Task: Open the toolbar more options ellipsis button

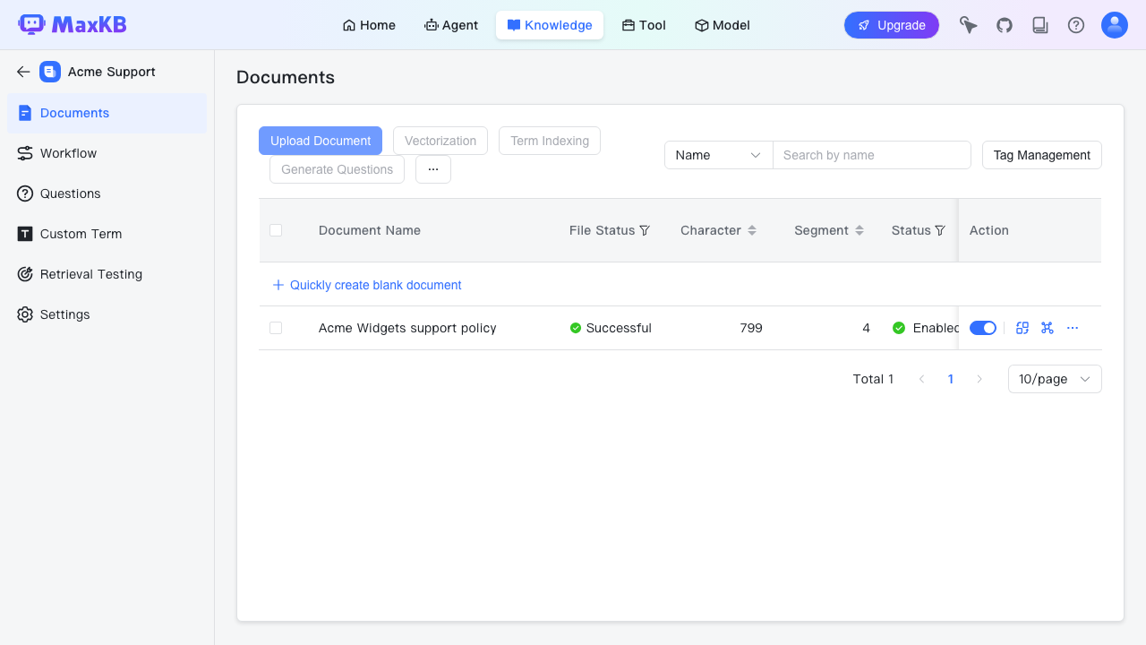Action: [x=433, y=169]
